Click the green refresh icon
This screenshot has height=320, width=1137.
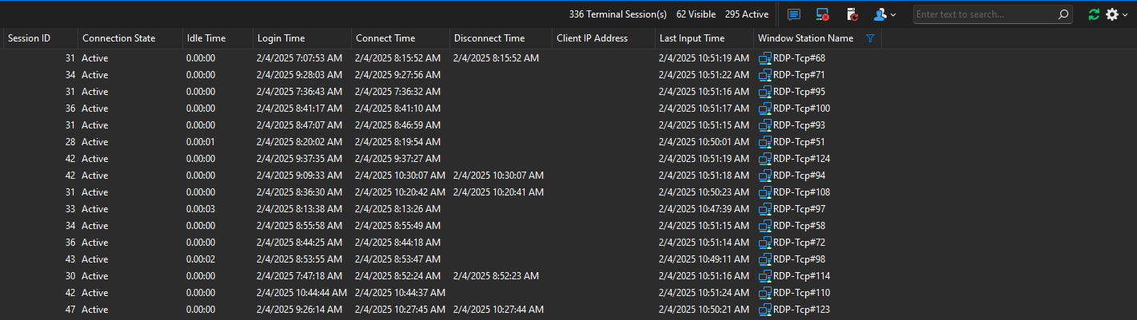click(x=1094, y=14)
